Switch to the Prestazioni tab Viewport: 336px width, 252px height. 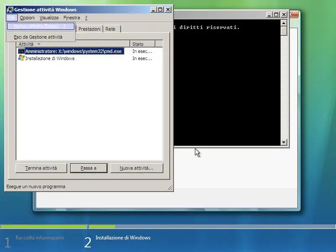pyautogui.click(x=89, y=29)
